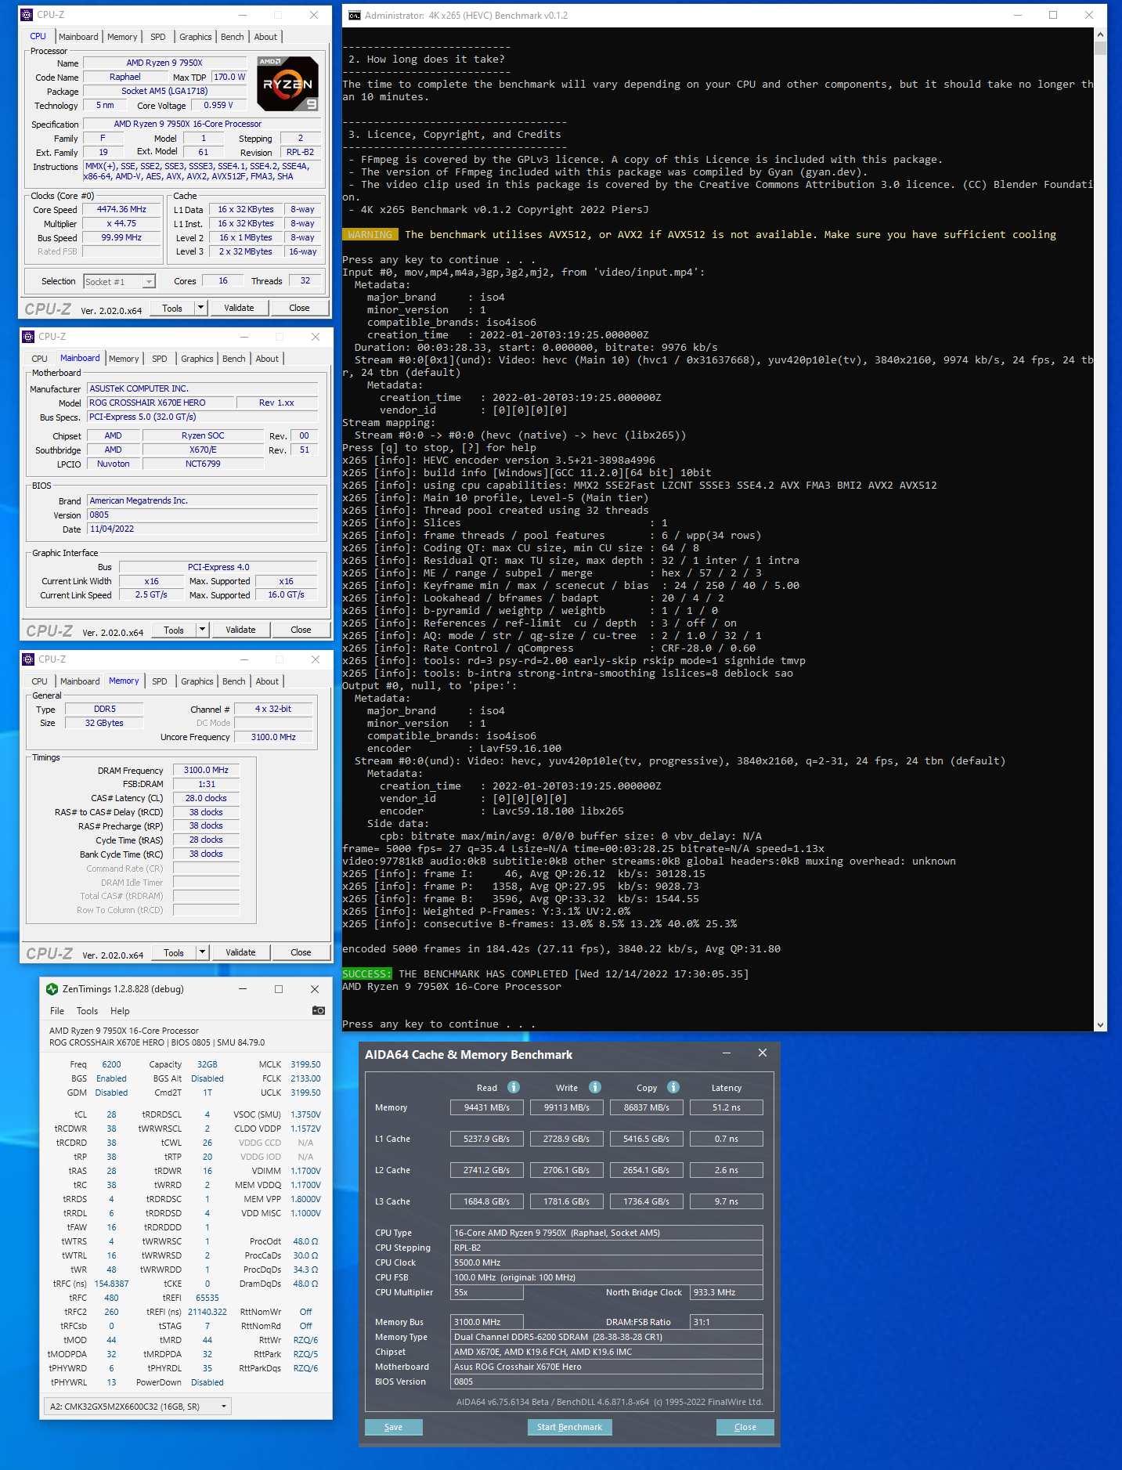Click Close in the Mainboard window
Screen dimensions: 1122x1470
pos(301,630)
